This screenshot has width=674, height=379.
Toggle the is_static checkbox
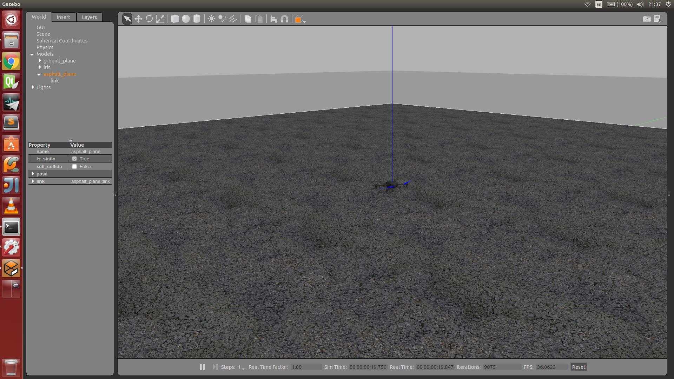click(x=74, y=159)
